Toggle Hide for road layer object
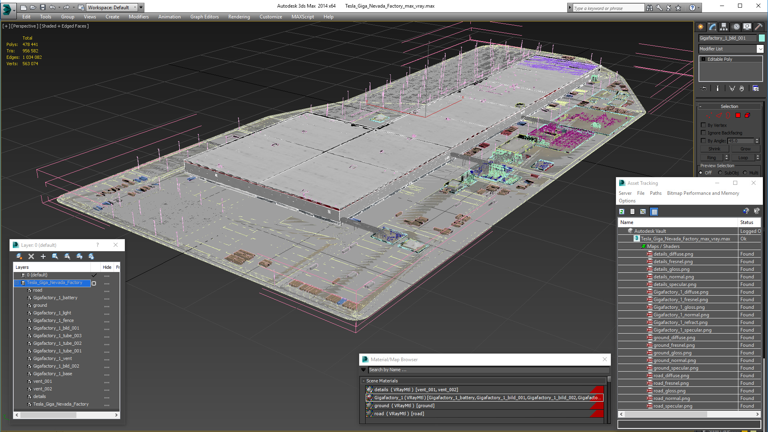The height and width of the screenshot is (432, 768). (x=107, y=291)
